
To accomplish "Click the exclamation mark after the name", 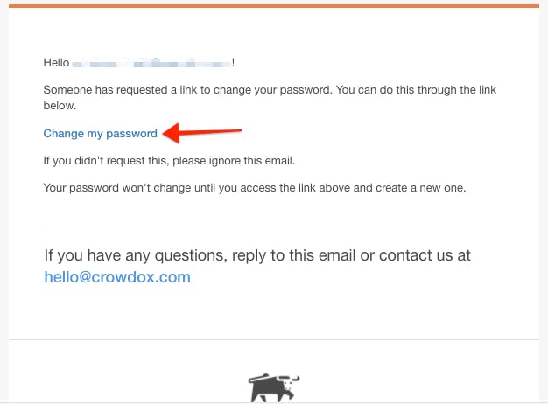I will click(233, 63).
